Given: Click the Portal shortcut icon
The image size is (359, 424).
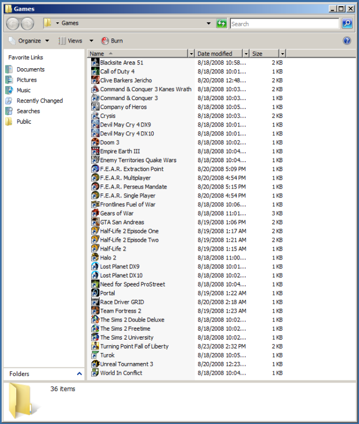Looking at the screenshot, I should [95, 293].
